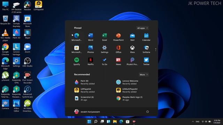This screenshot has width=223, height=125.
Task: Select Recycle Bin on the desktop
Action: tap(6, 20)
